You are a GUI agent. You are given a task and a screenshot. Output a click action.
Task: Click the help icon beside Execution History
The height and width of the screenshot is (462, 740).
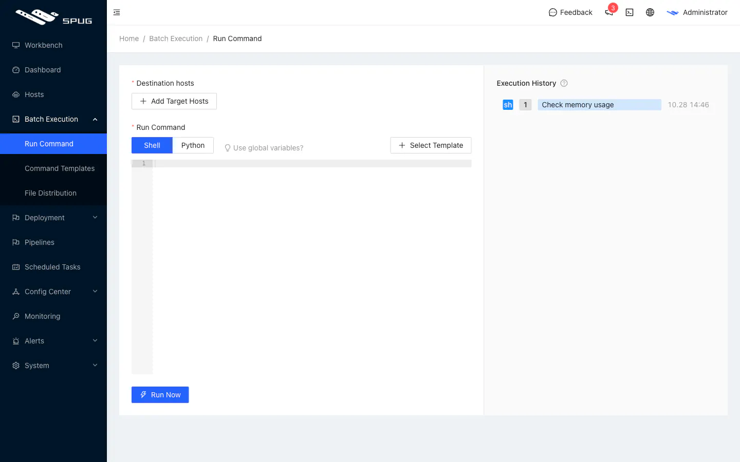[564, 83]
